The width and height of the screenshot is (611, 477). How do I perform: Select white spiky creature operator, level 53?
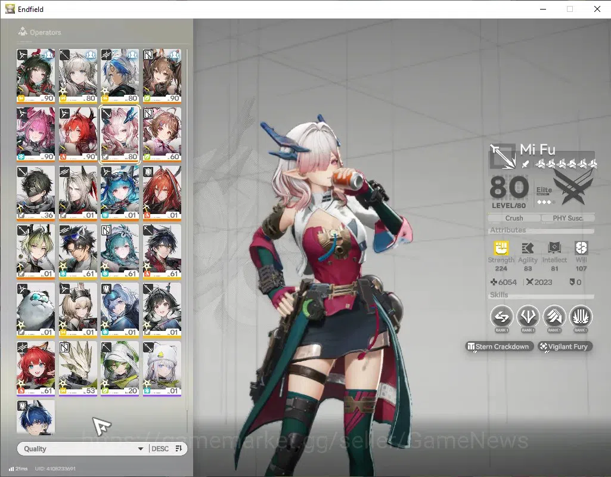pyautogui.click(x=78, y=368)
